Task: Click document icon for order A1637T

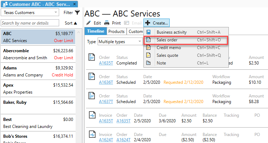Action: pos(92,96)
